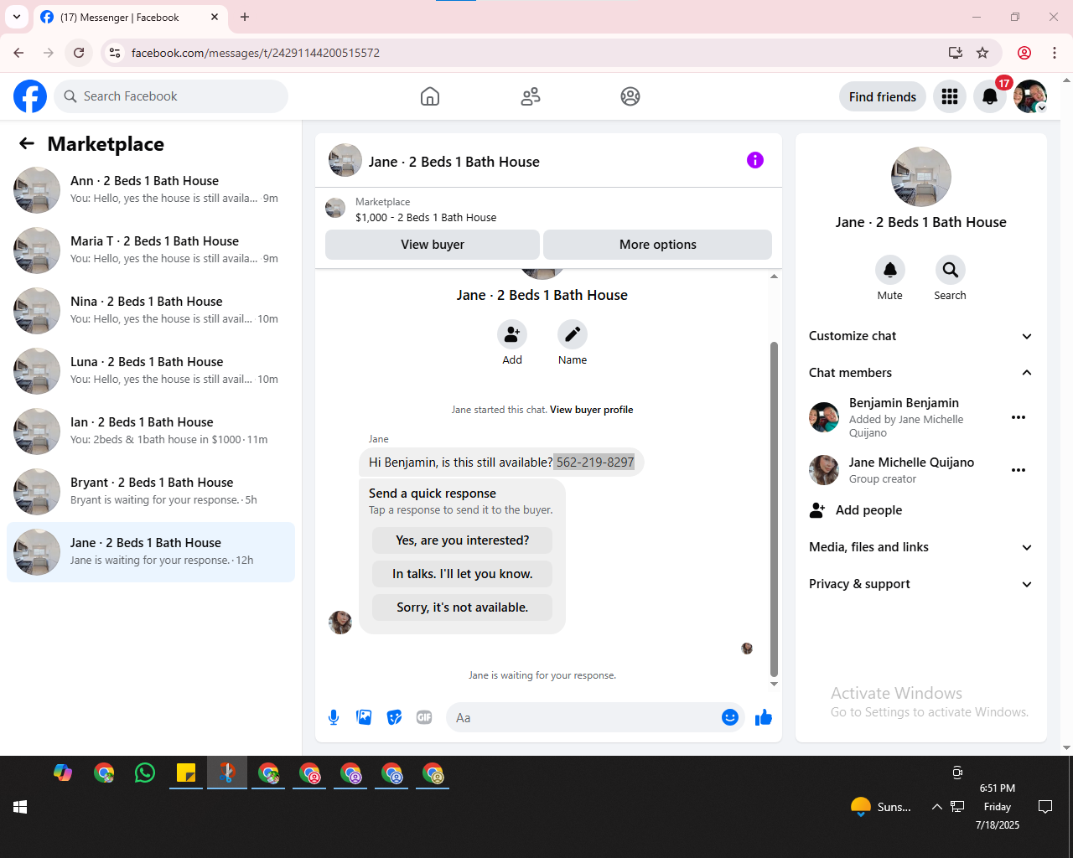Open the Home feed icon
The height and width of the screenshot is (858, 1073).
tap(430, 96)
